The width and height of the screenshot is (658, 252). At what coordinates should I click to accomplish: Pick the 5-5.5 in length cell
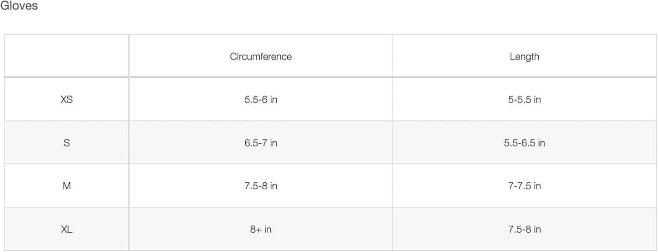coord(524,99)
